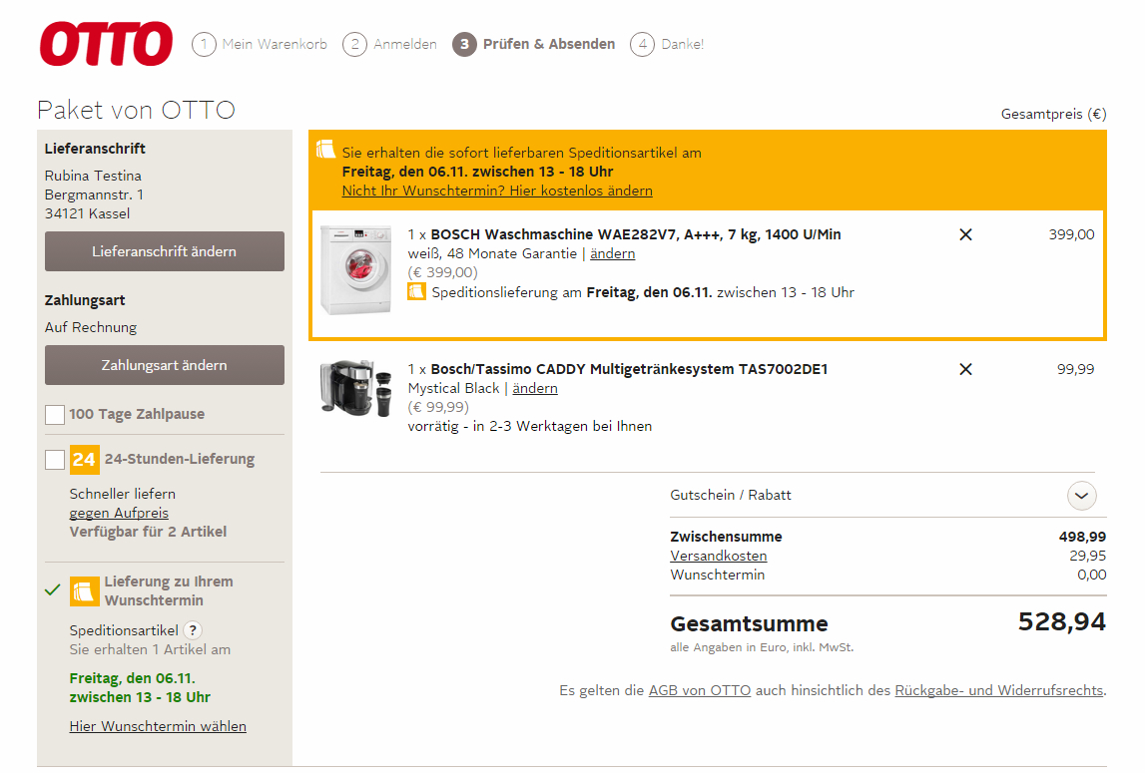Open the gegen Aufpreis link
The height and width of the screenshot is (773, 1145).
(x=119, y=513)
